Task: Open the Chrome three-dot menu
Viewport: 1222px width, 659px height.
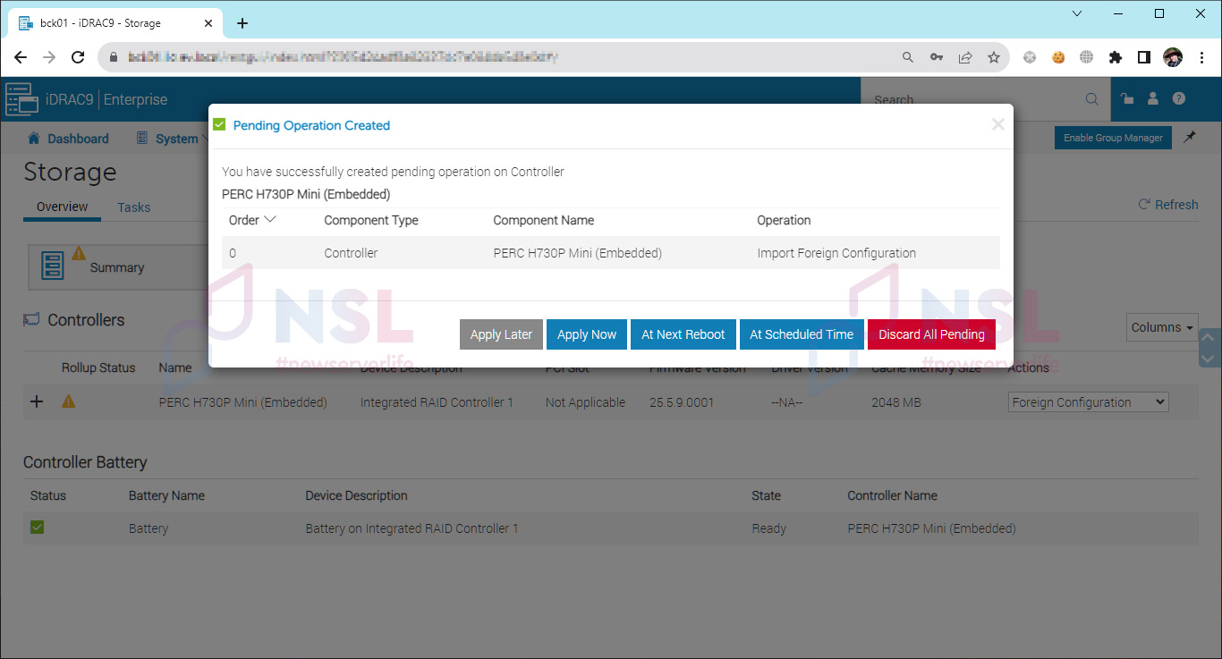Action: point(1201,57)
